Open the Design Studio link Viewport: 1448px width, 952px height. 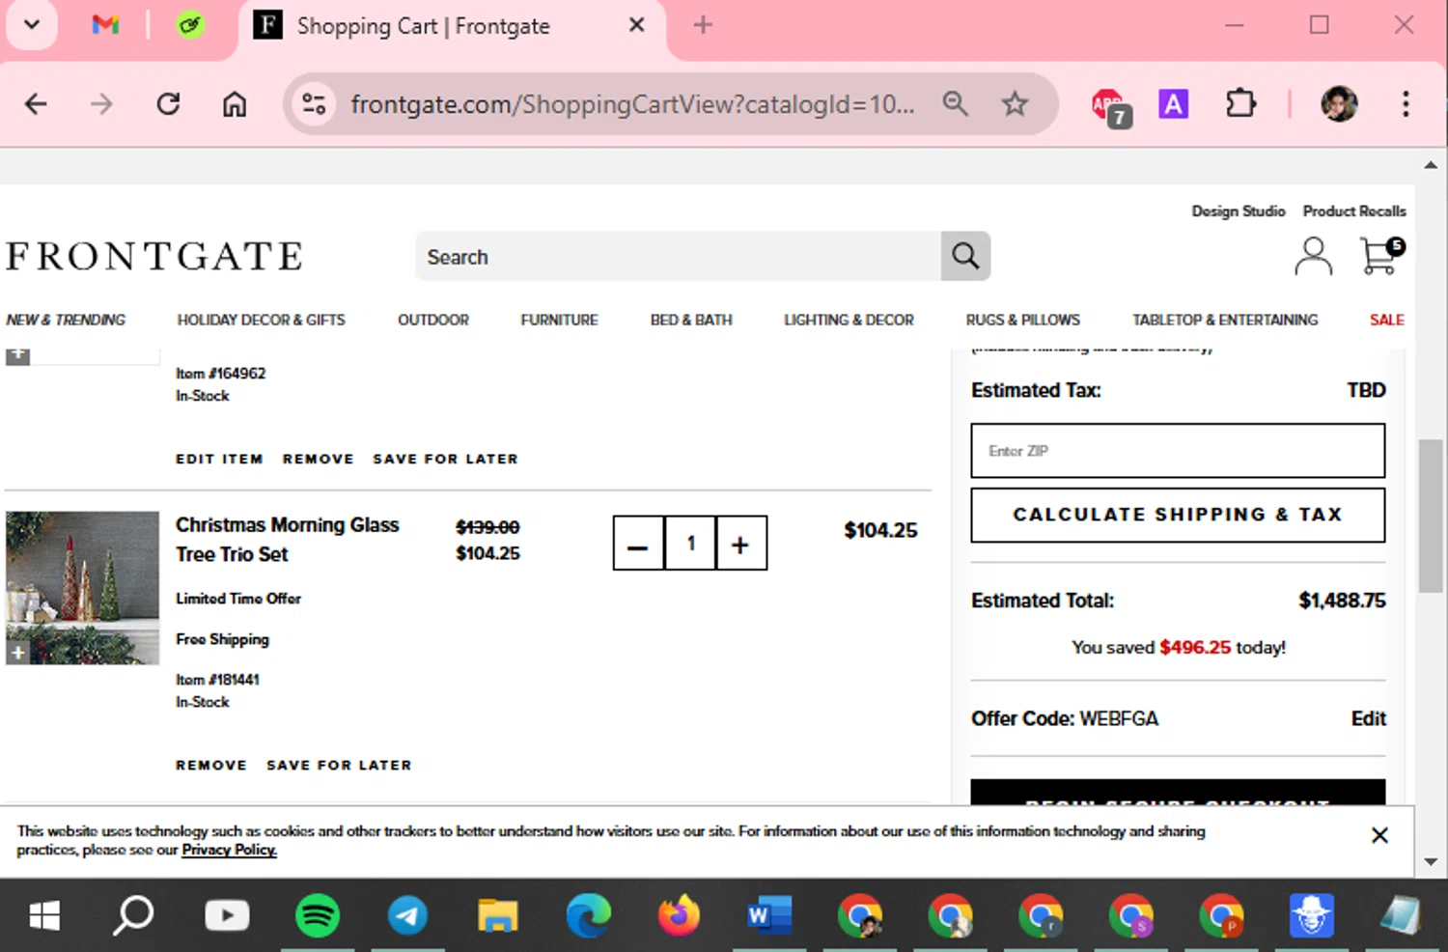pyautogui.click(x=1239, y=210)
